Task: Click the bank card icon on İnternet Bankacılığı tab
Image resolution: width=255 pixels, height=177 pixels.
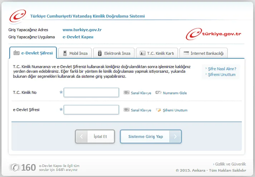Action: click(x=186, y=53)
